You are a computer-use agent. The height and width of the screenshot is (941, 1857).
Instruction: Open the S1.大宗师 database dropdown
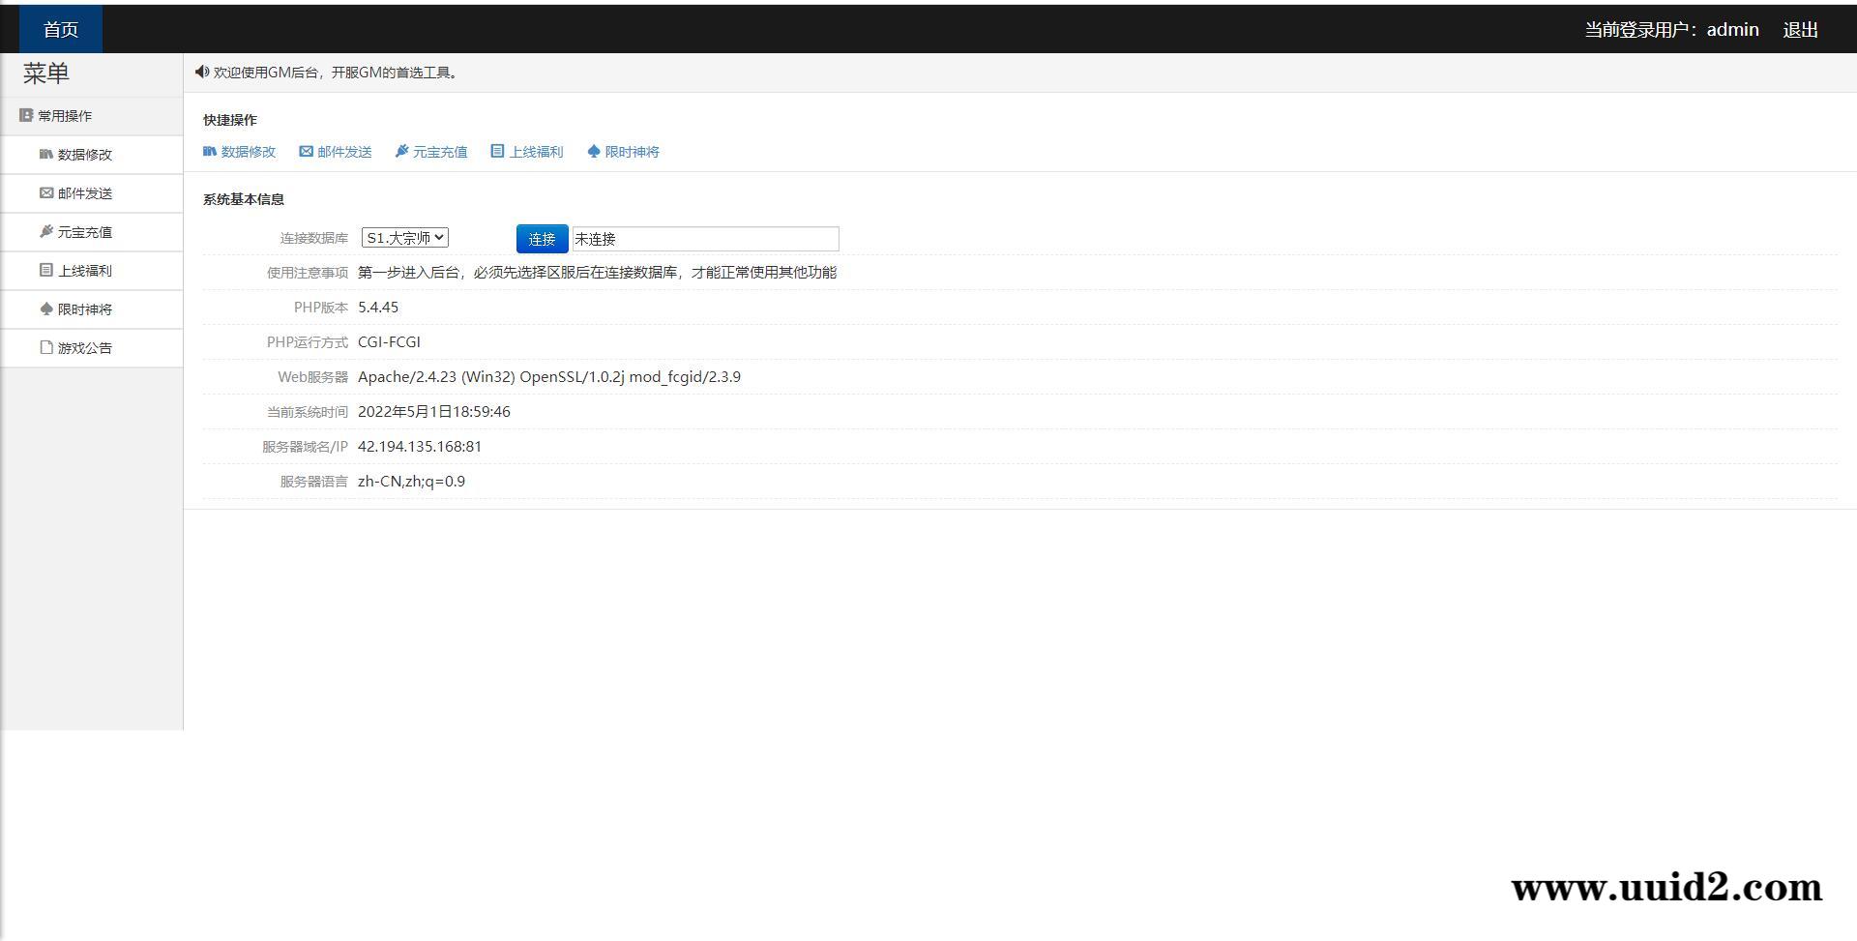click(x=404, y=238)
